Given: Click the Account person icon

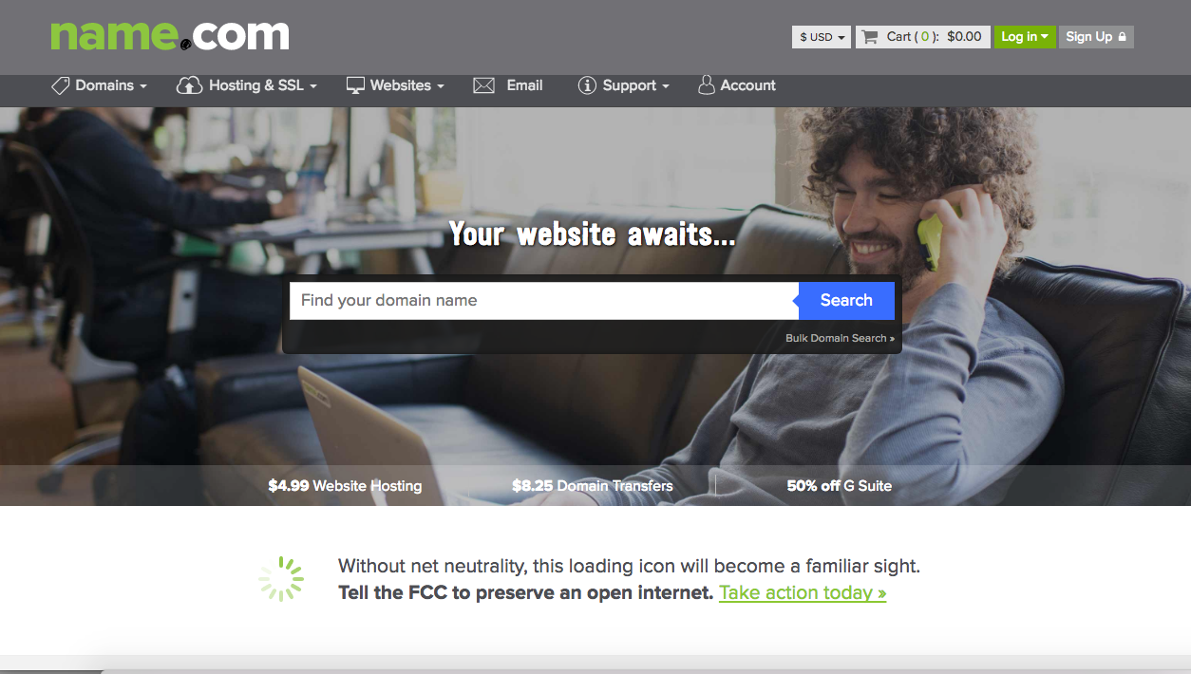Looking at the screenshot, I should (707, 85).
